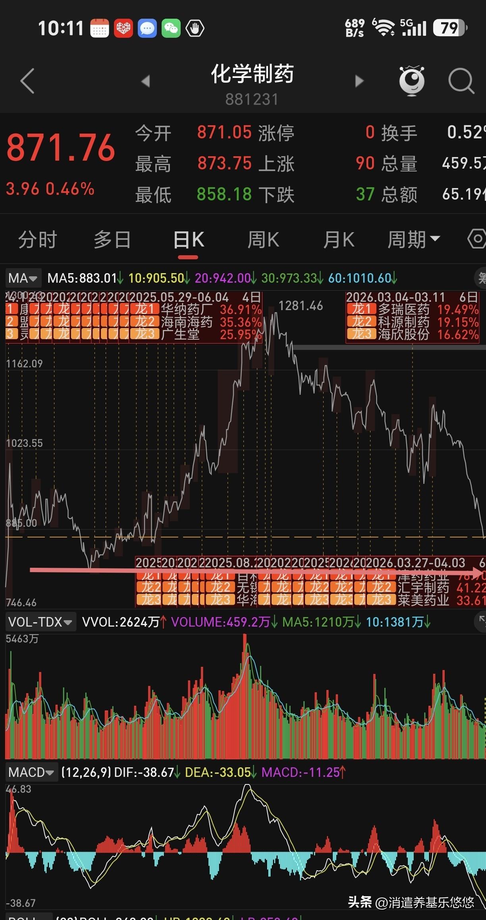486x920 pixels.
Task: Tap calendar icon in status bar
Action: tap(99, 28)
